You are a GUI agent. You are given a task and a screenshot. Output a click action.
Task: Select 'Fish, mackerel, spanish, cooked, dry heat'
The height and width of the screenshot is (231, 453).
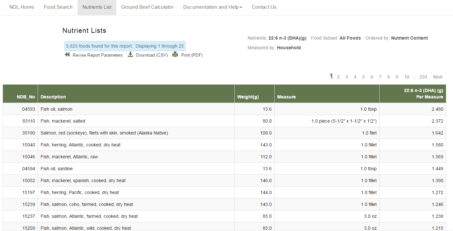[83, 180]
